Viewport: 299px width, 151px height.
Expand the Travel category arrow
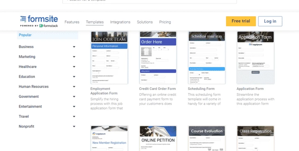pos(74,117)
